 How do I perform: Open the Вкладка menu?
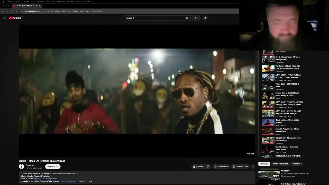tap(70, 2)
